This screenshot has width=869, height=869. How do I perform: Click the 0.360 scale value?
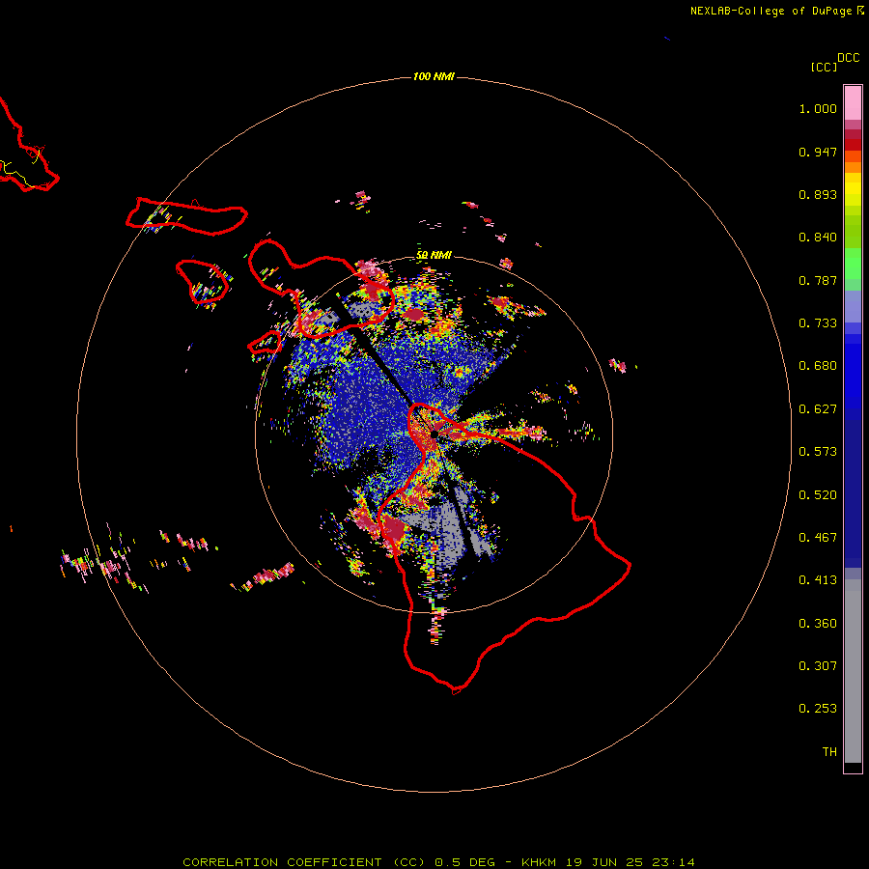click(x=818, y=624)
